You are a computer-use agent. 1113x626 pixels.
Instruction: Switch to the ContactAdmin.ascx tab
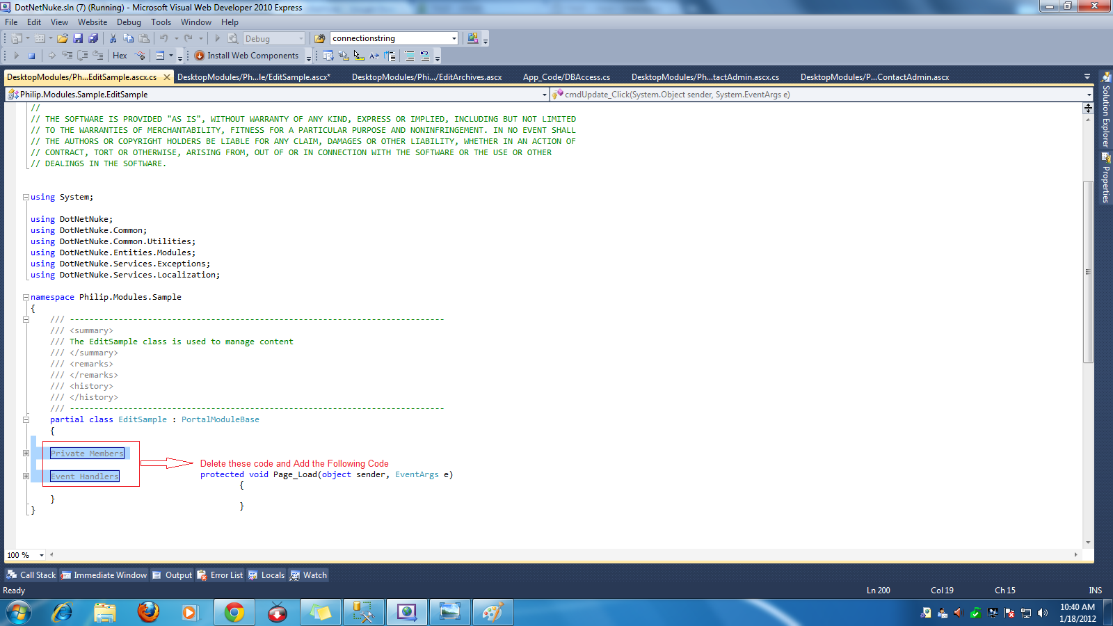point(874,77)
